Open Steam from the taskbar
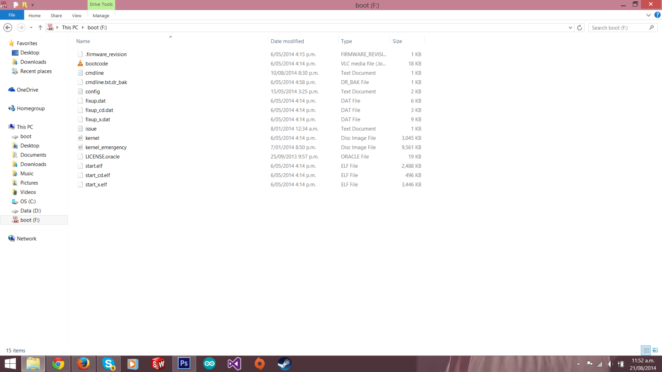Viewport: 662px width, 372px height. pyautogui.click(x=284, y=364)
